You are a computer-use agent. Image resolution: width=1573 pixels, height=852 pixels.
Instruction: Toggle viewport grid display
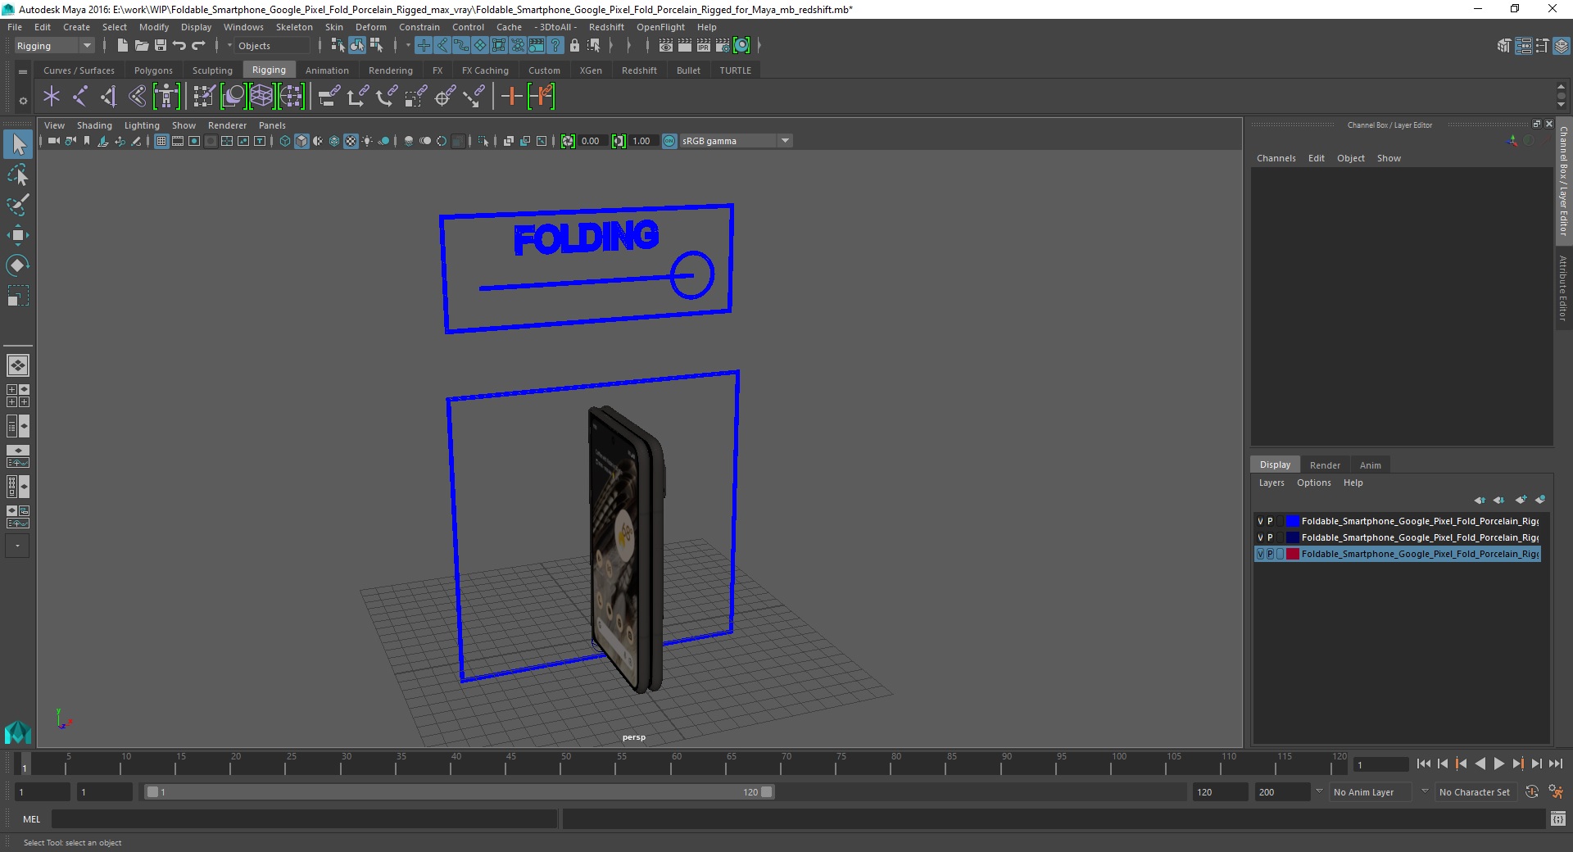[161, 141]
